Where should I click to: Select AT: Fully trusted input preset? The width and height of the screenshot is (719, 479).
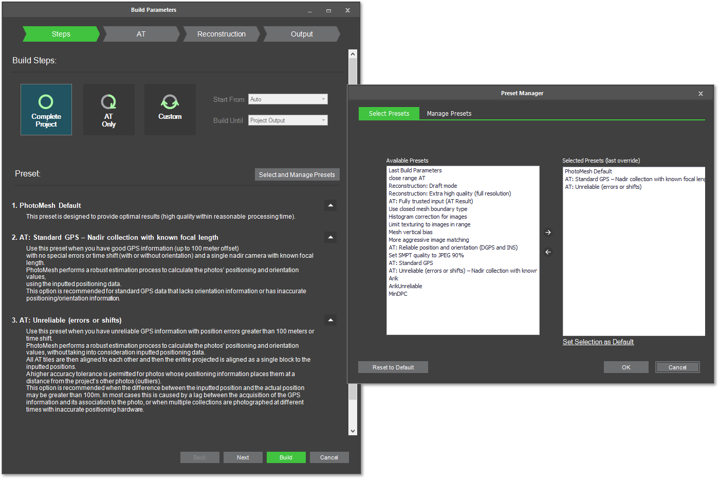click(431, 201)
